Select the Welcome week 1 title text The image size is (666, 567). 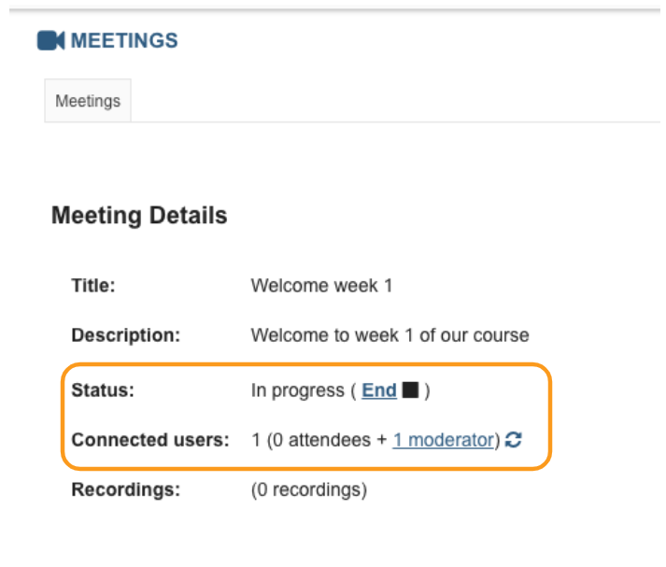point(321,286)
